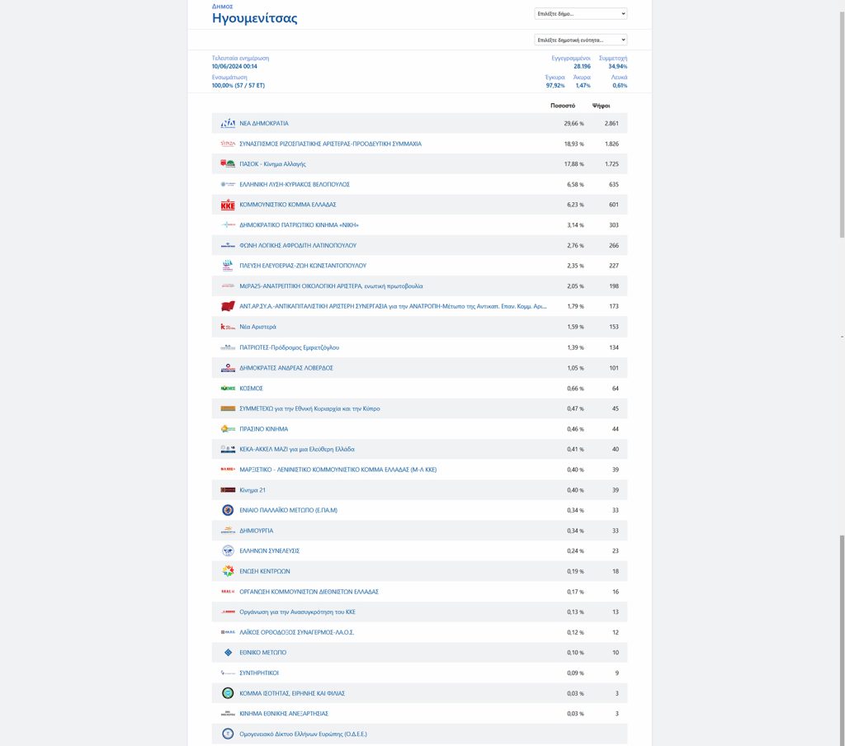Click the ΝΙΚΗ party logo icon
Screen dimensions: 845x746
228,224
